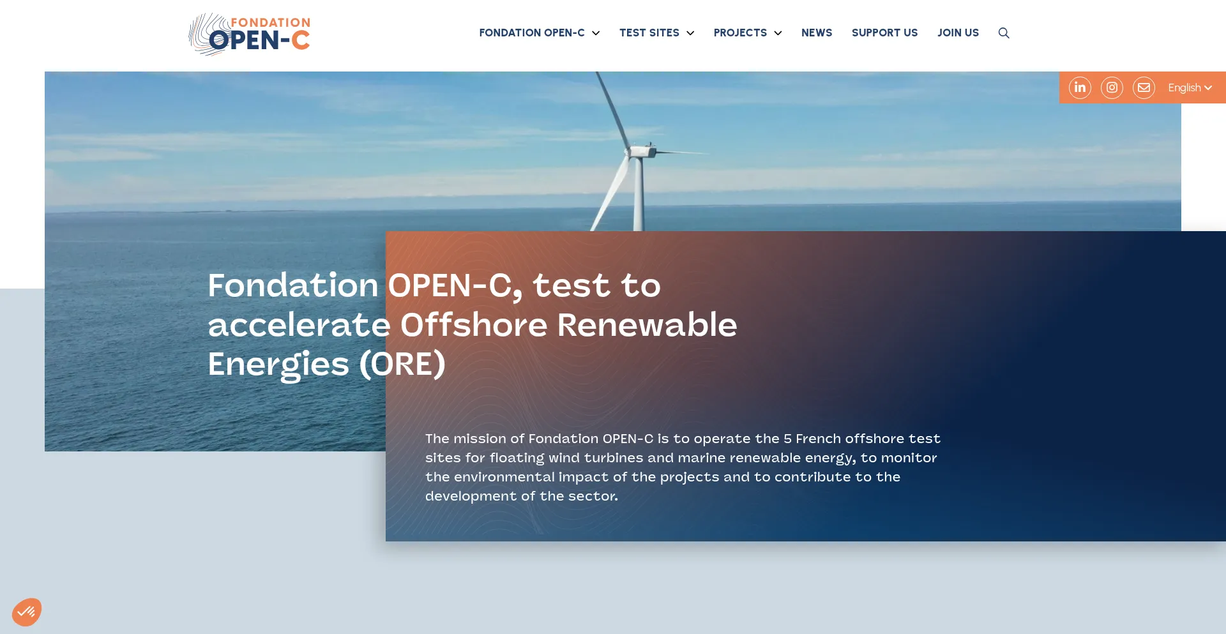Click the Fondation OPEN-C logo

pyautogui.click(x=249, y=34)
